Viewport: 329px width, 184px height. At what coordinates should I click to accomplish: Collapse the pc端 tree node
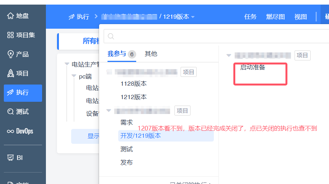(74, 76)
